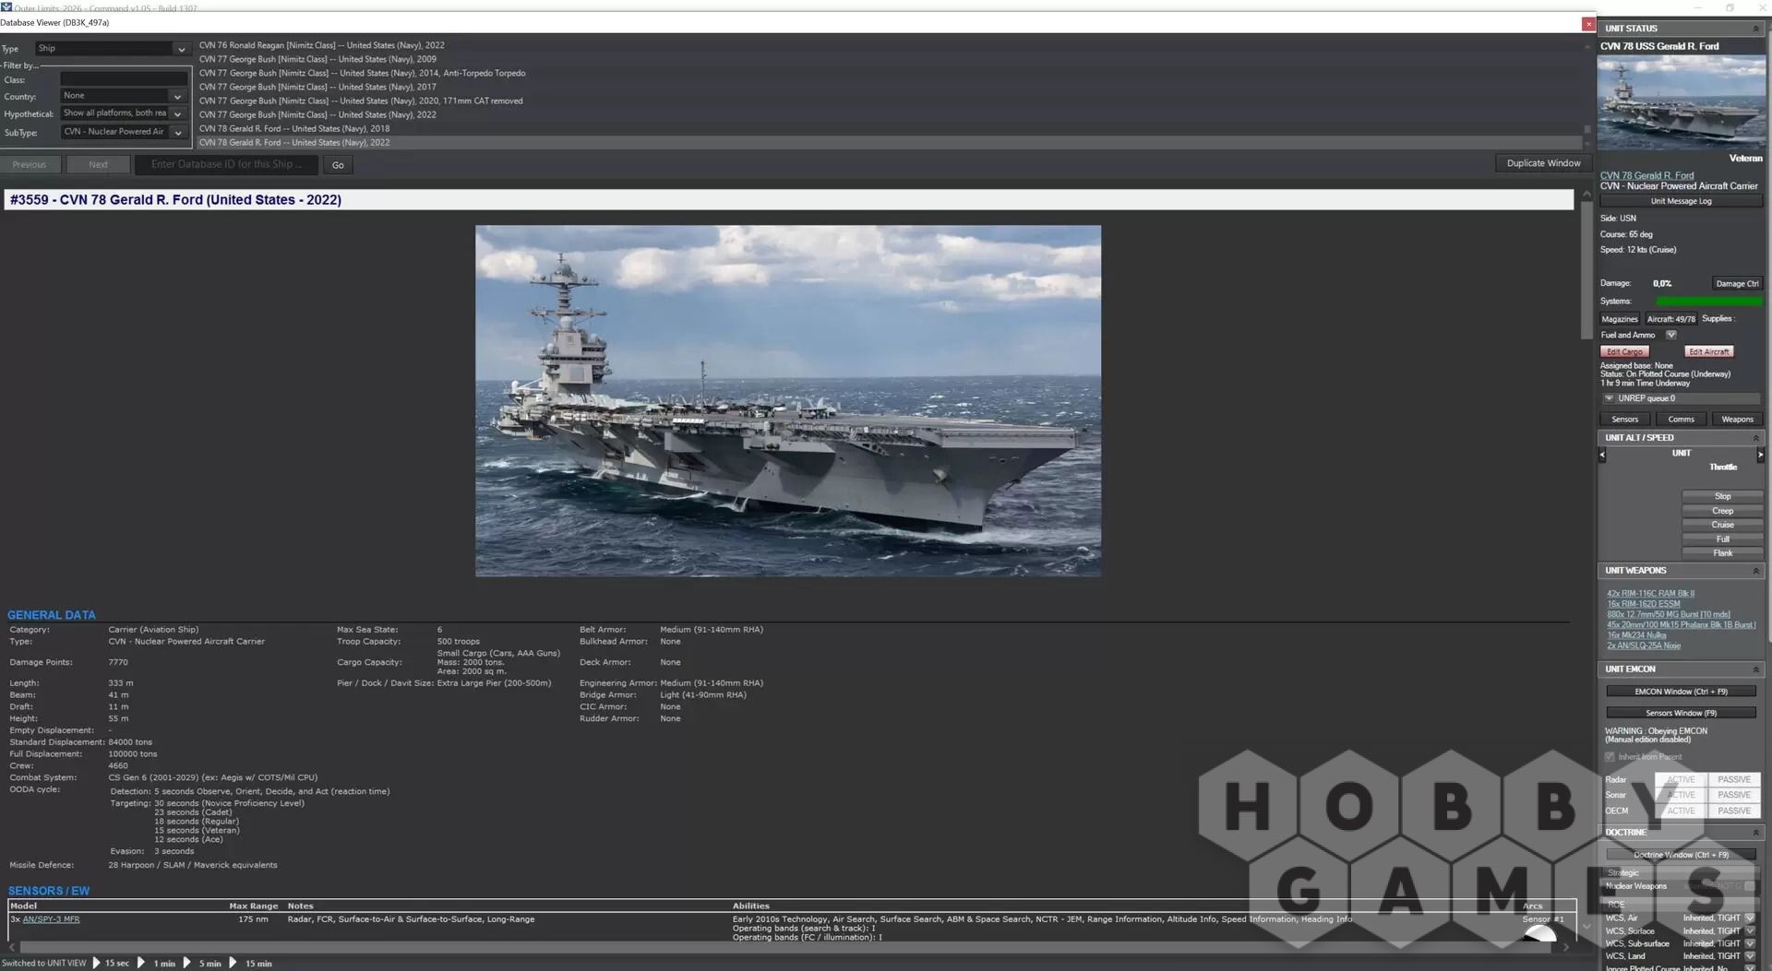
Task: Open the WCS, Air dropdown
Action: coord(1749,918)
